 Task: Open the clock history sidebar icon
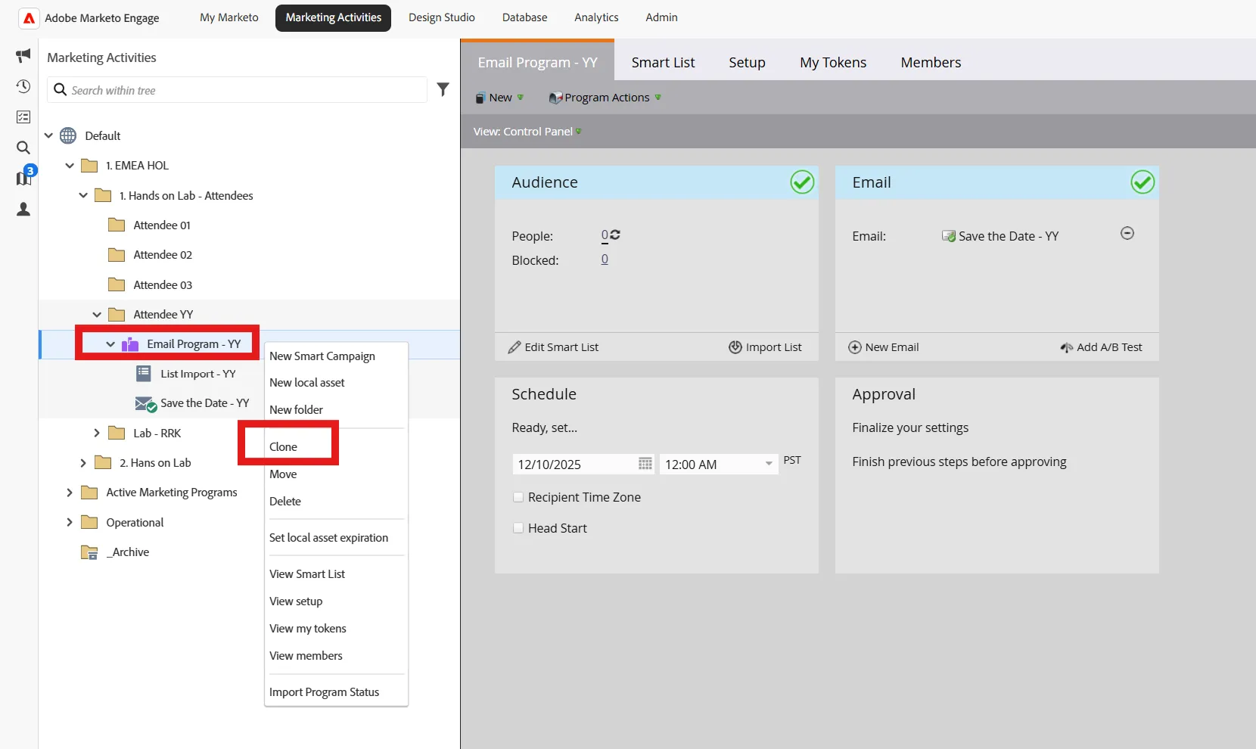click(23, 86)
